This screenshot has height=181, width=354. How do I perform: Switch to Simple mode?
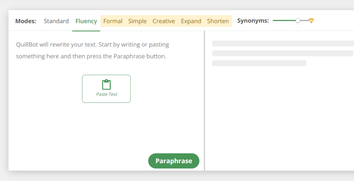(138, 21)
